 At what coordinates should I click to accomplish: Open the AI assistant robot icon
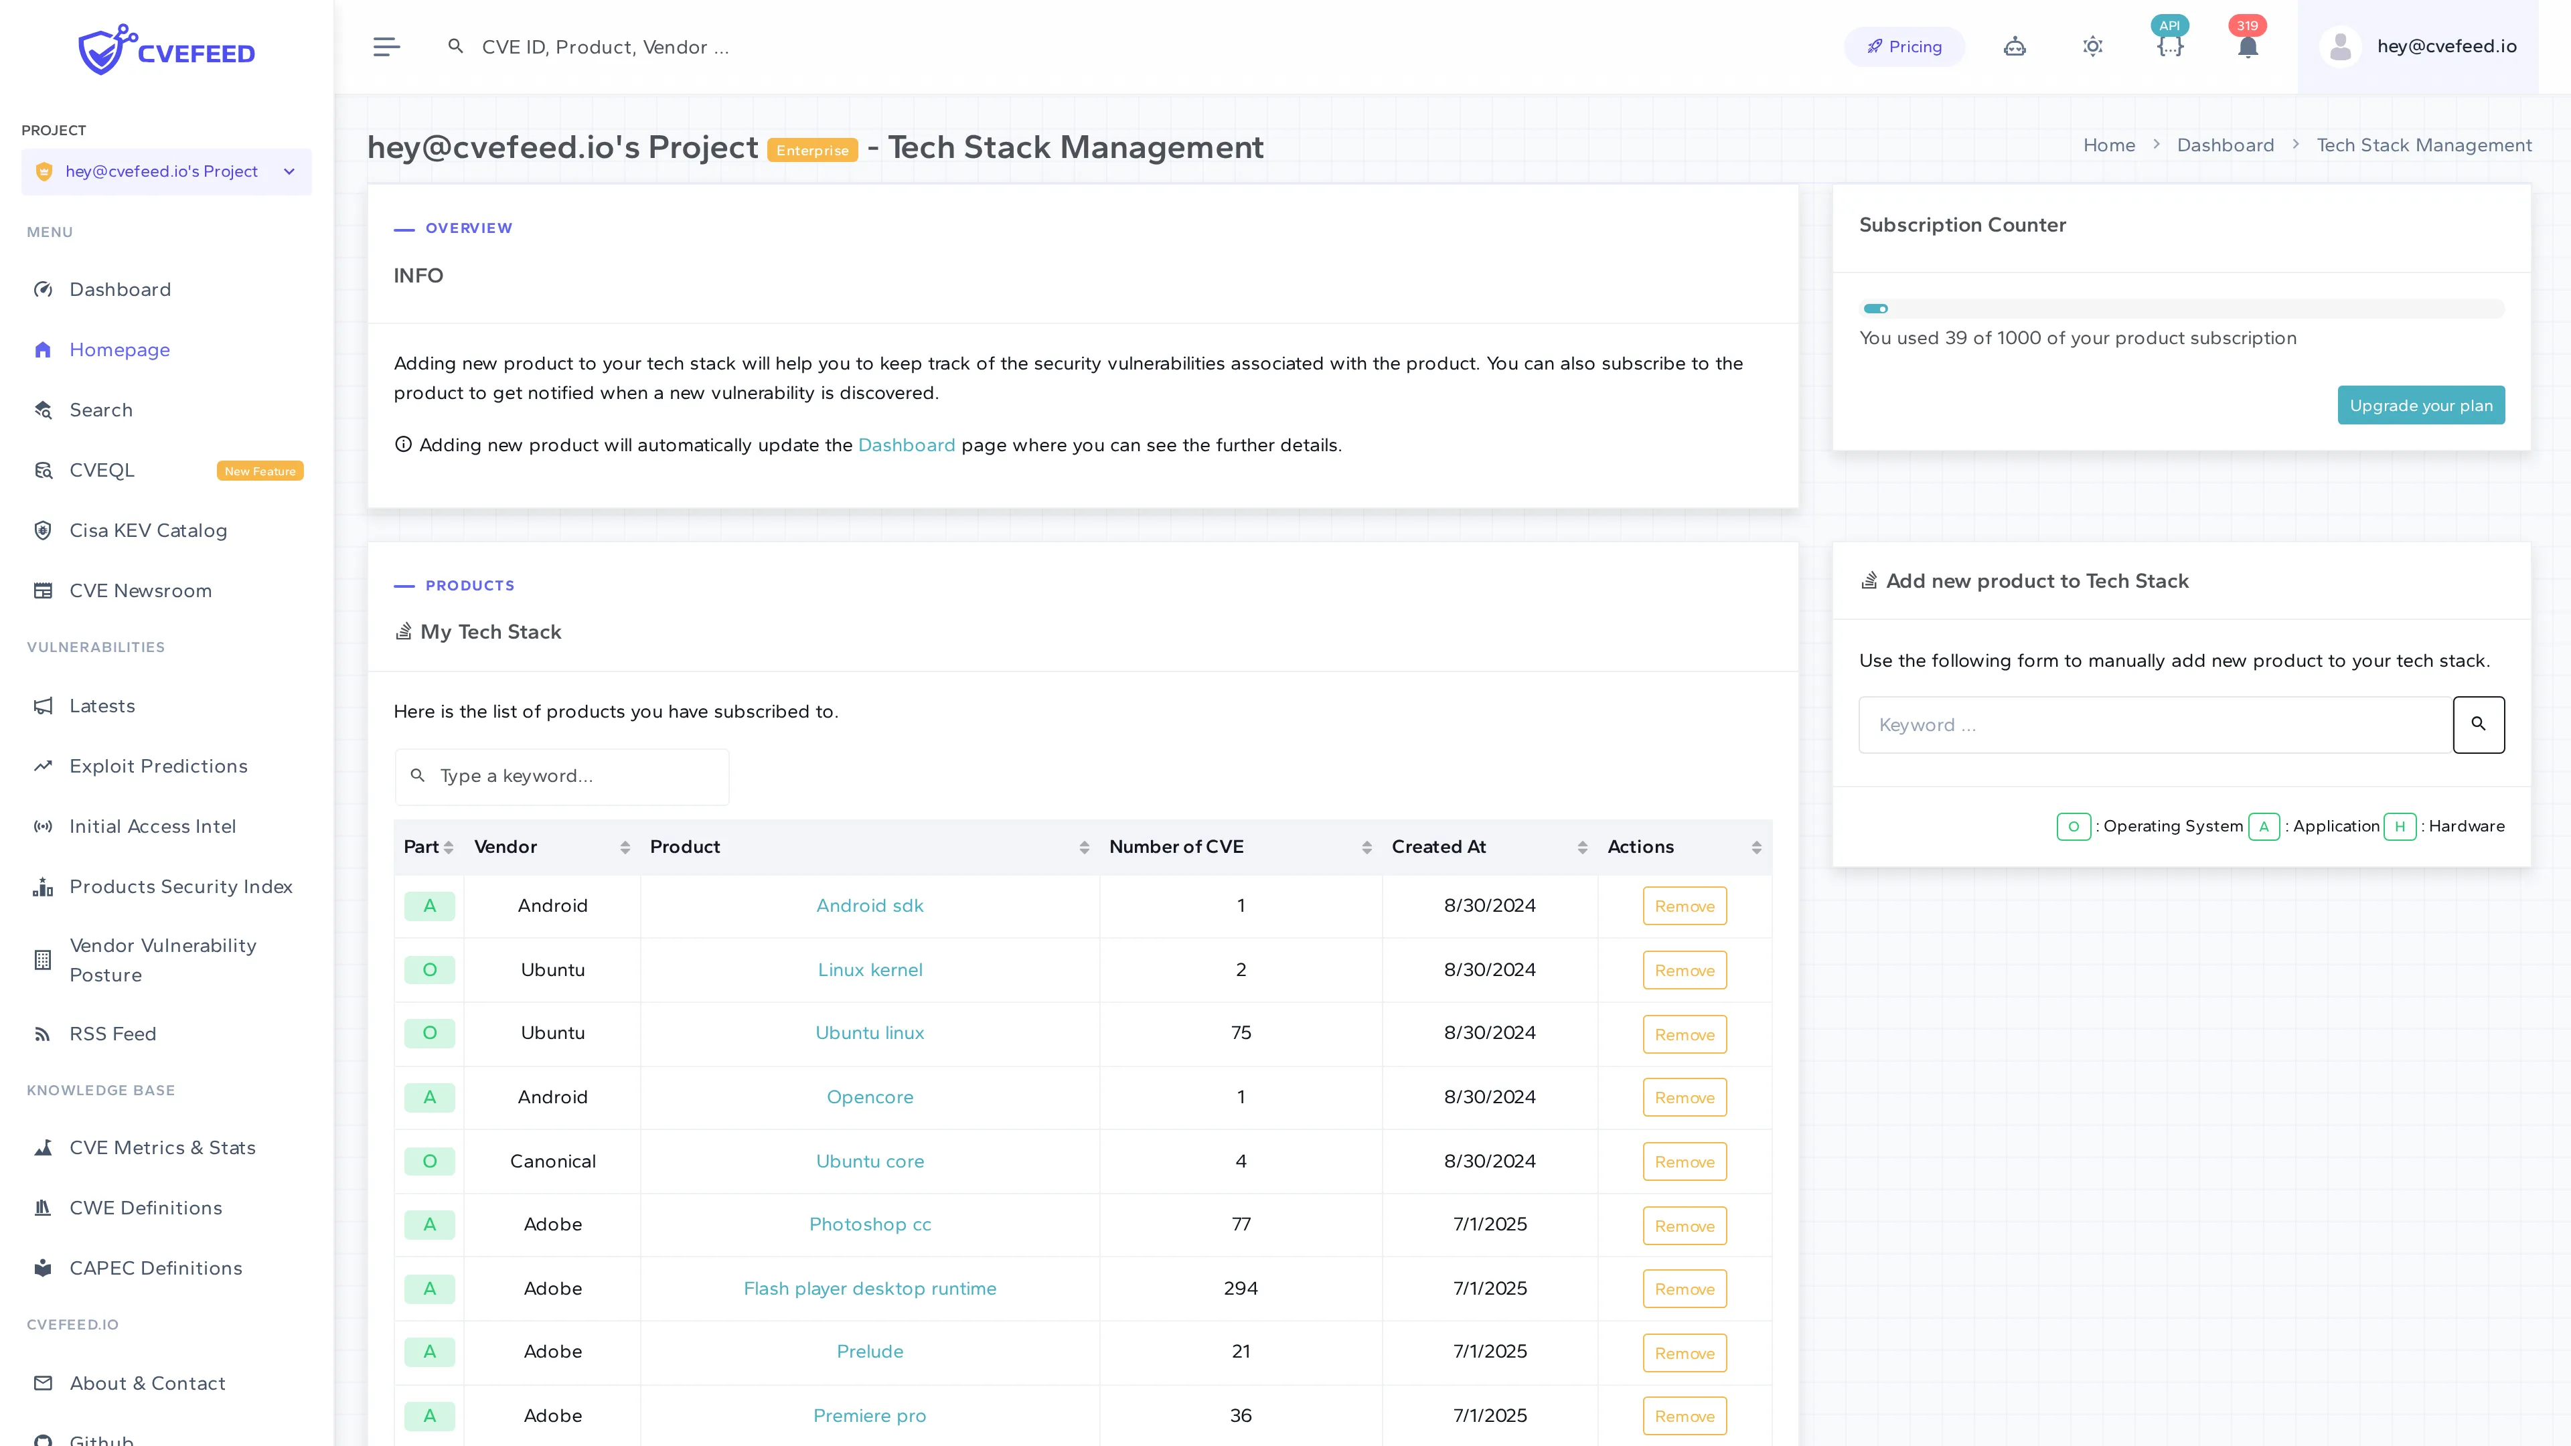[2015, 46]
